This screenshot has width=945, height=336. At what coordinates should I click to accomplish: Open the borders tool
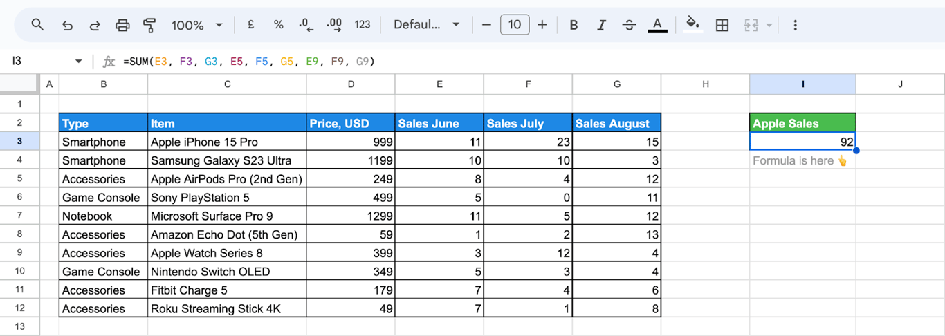point(722,26)
